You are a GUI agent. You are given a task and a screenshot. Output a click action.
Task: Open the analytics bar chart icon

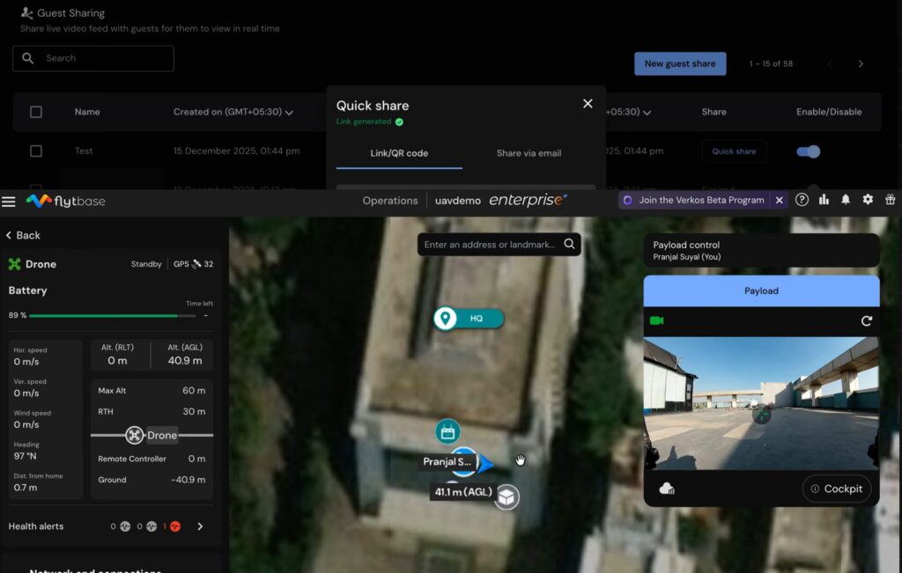(x=824, y=200)
